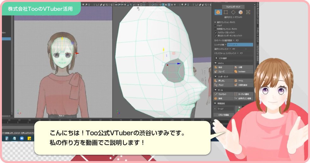This screenshot has width=310, height=163.
Task: Click the red X-axis arrow in front view
Action: coord(77,53)
